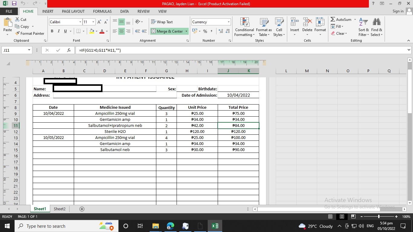Open the Calibri font name dropdown
413x232 pixels.
pos(80,22)
